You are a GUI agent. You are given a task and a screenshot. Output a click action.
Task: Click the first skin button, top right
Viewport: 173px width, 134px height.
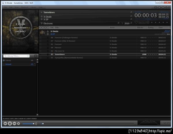[x=156, y=7]
